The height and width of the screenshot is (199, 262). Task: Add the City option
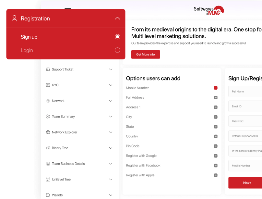coord(216,117)
